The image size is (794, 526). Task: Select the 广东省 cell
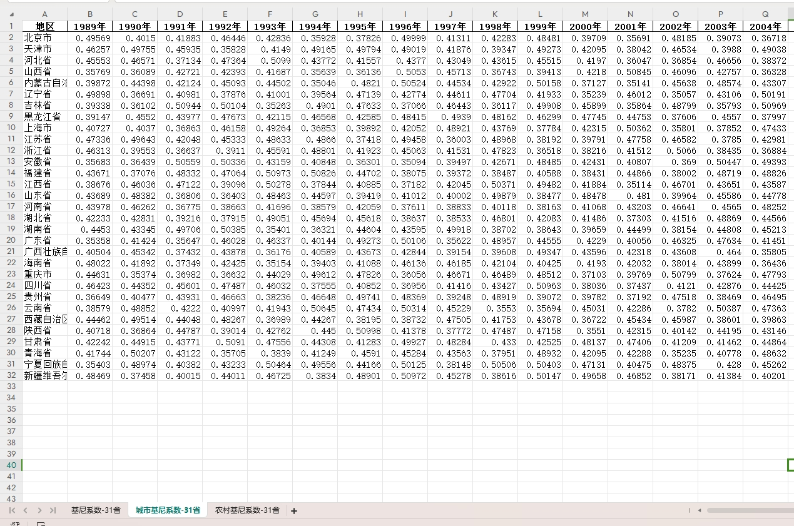click(44, 240)
